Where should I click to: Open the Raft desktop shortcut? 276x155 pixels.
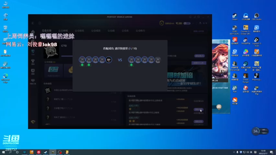235,89
